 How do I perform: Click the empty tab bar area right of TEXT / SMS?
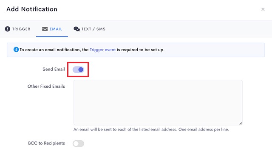coord(189,29)
